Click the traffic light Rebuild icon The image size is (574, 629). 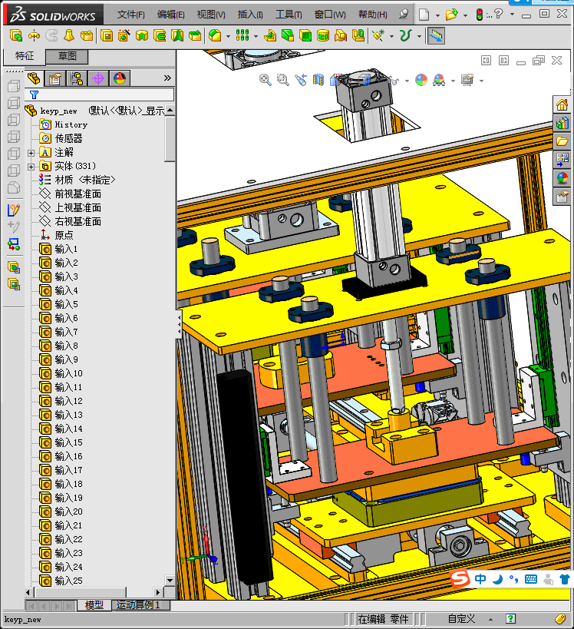coord(480,15)
